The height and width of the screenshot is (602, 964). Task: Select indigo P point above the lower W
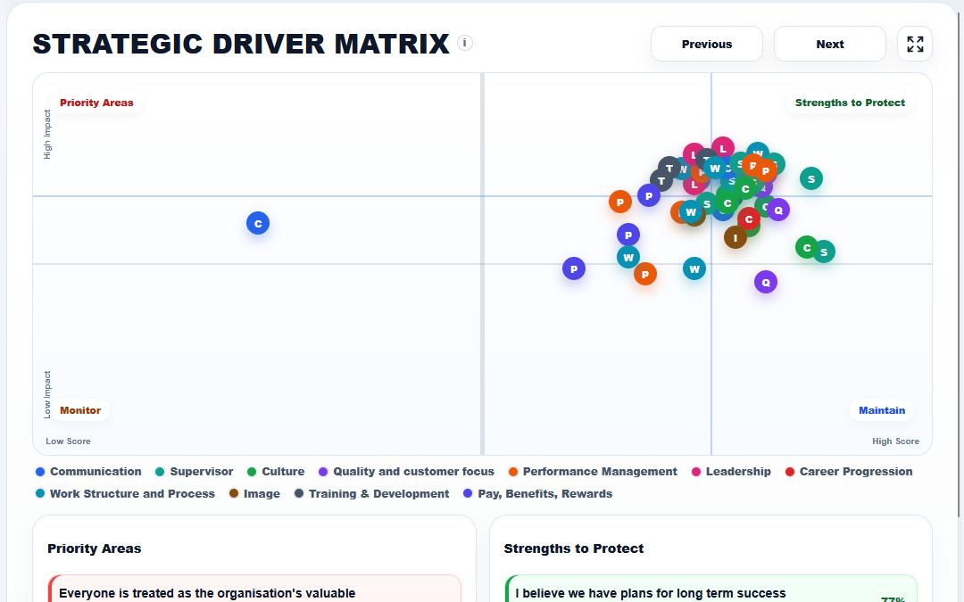628,235
